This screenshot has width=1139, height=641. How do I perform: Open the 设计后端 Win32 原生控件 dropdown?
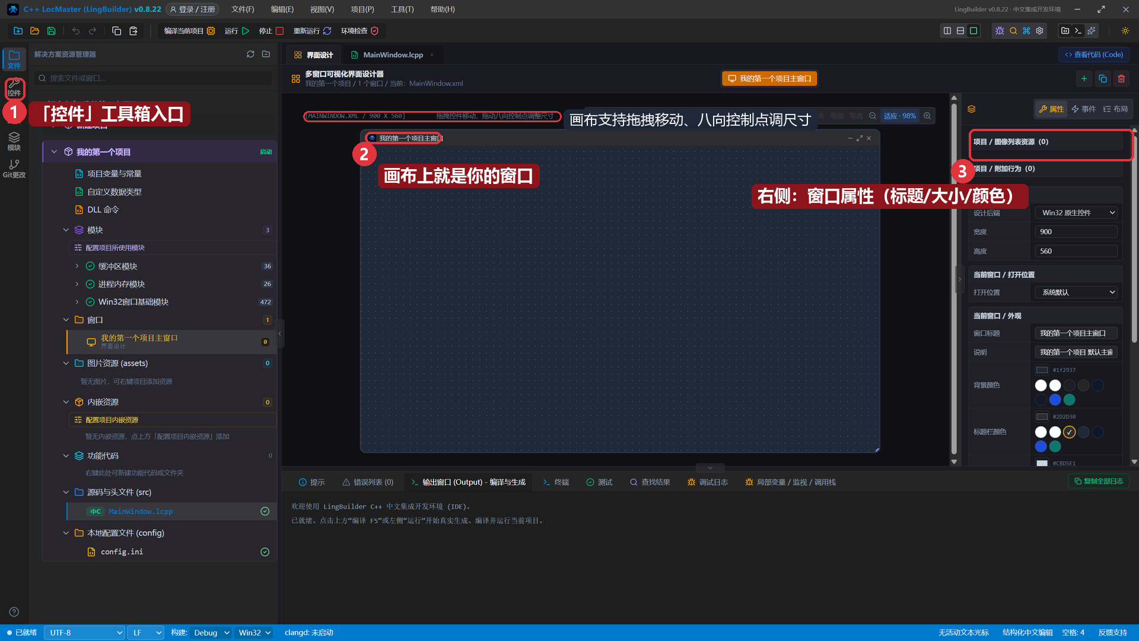tap(1076, 212)
